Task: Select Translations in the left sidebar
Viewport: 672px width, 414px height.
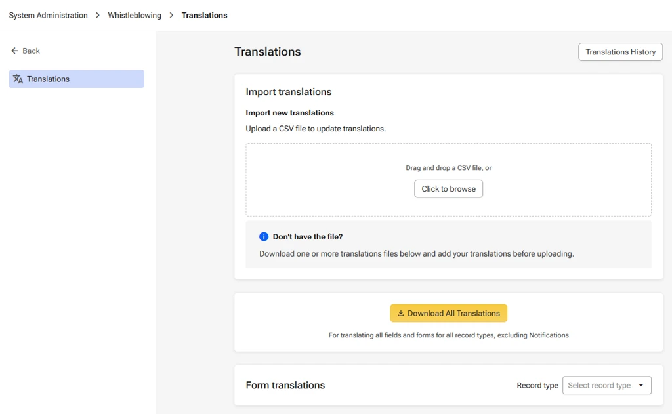Action: [x=77, y=79]
